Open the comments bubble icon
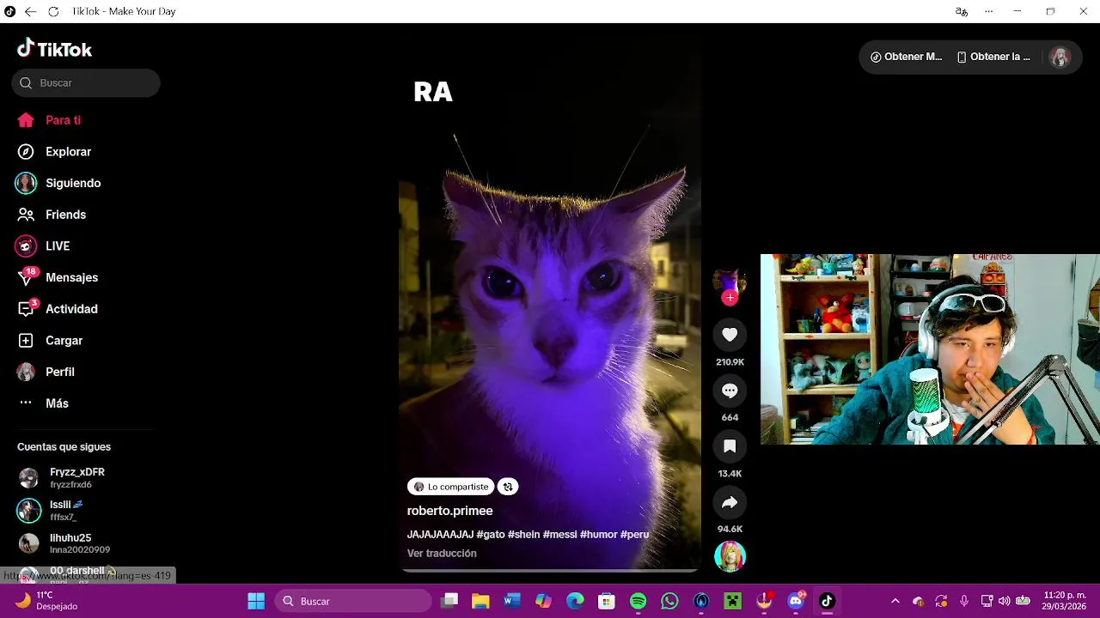 click(730, 391)
